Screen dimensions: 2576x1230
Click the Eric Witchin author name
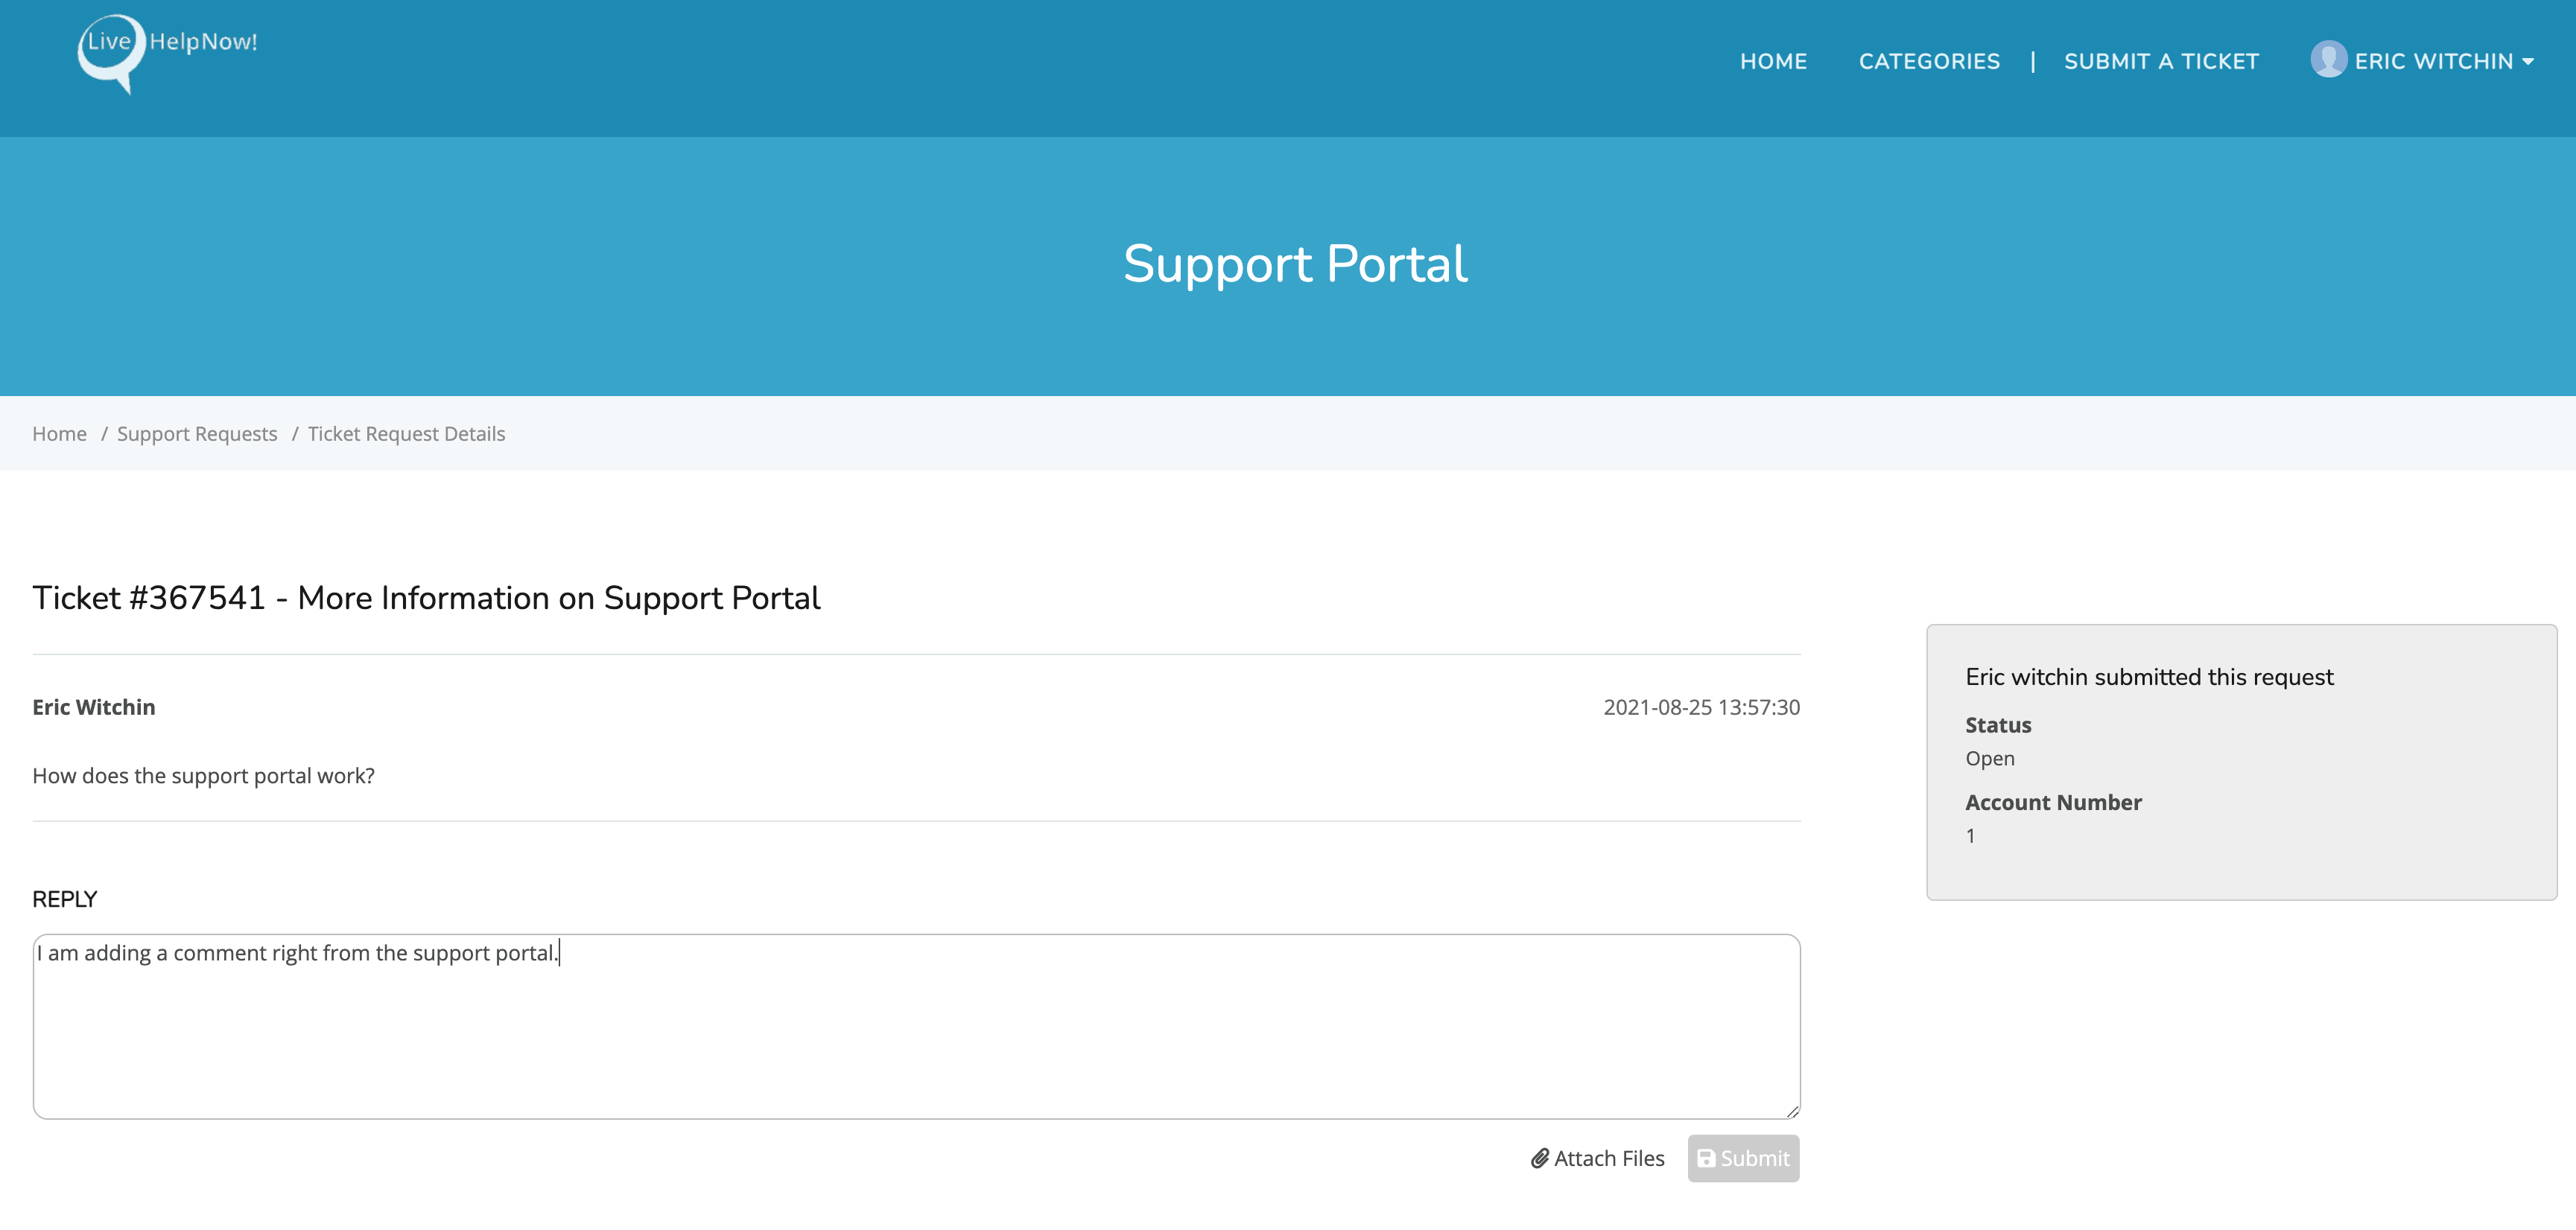click(x=94, y=707)
